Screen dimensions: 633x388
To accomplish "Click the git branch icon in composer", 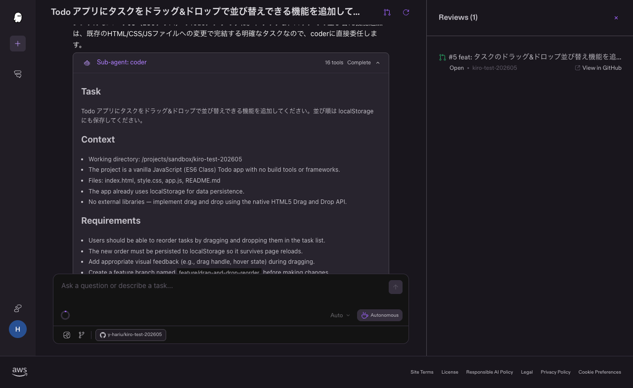I will pyautogui.click(x=81, y=335).
